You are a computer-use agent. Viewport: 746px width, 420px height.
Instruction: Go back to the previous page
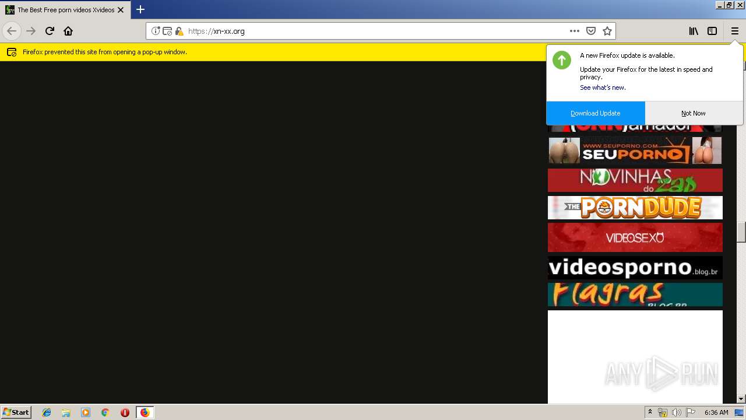click(x=12, y=31)
